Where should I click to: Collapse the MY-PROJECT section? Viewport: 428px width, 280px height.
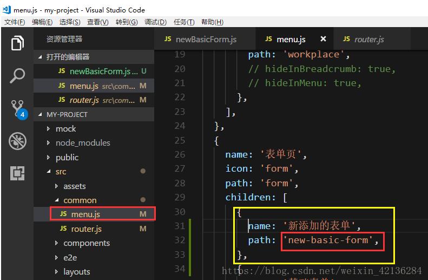[x=94, y=114]
